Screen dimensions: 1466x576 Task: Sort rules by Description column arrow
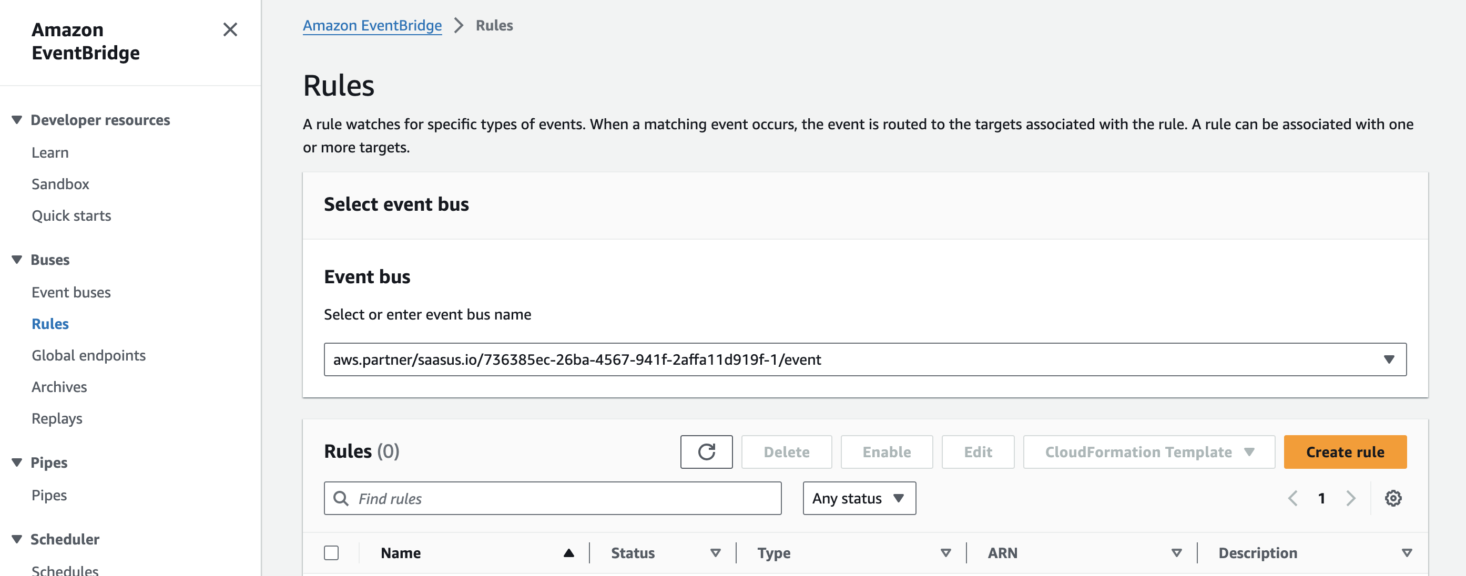(1407, 553)
